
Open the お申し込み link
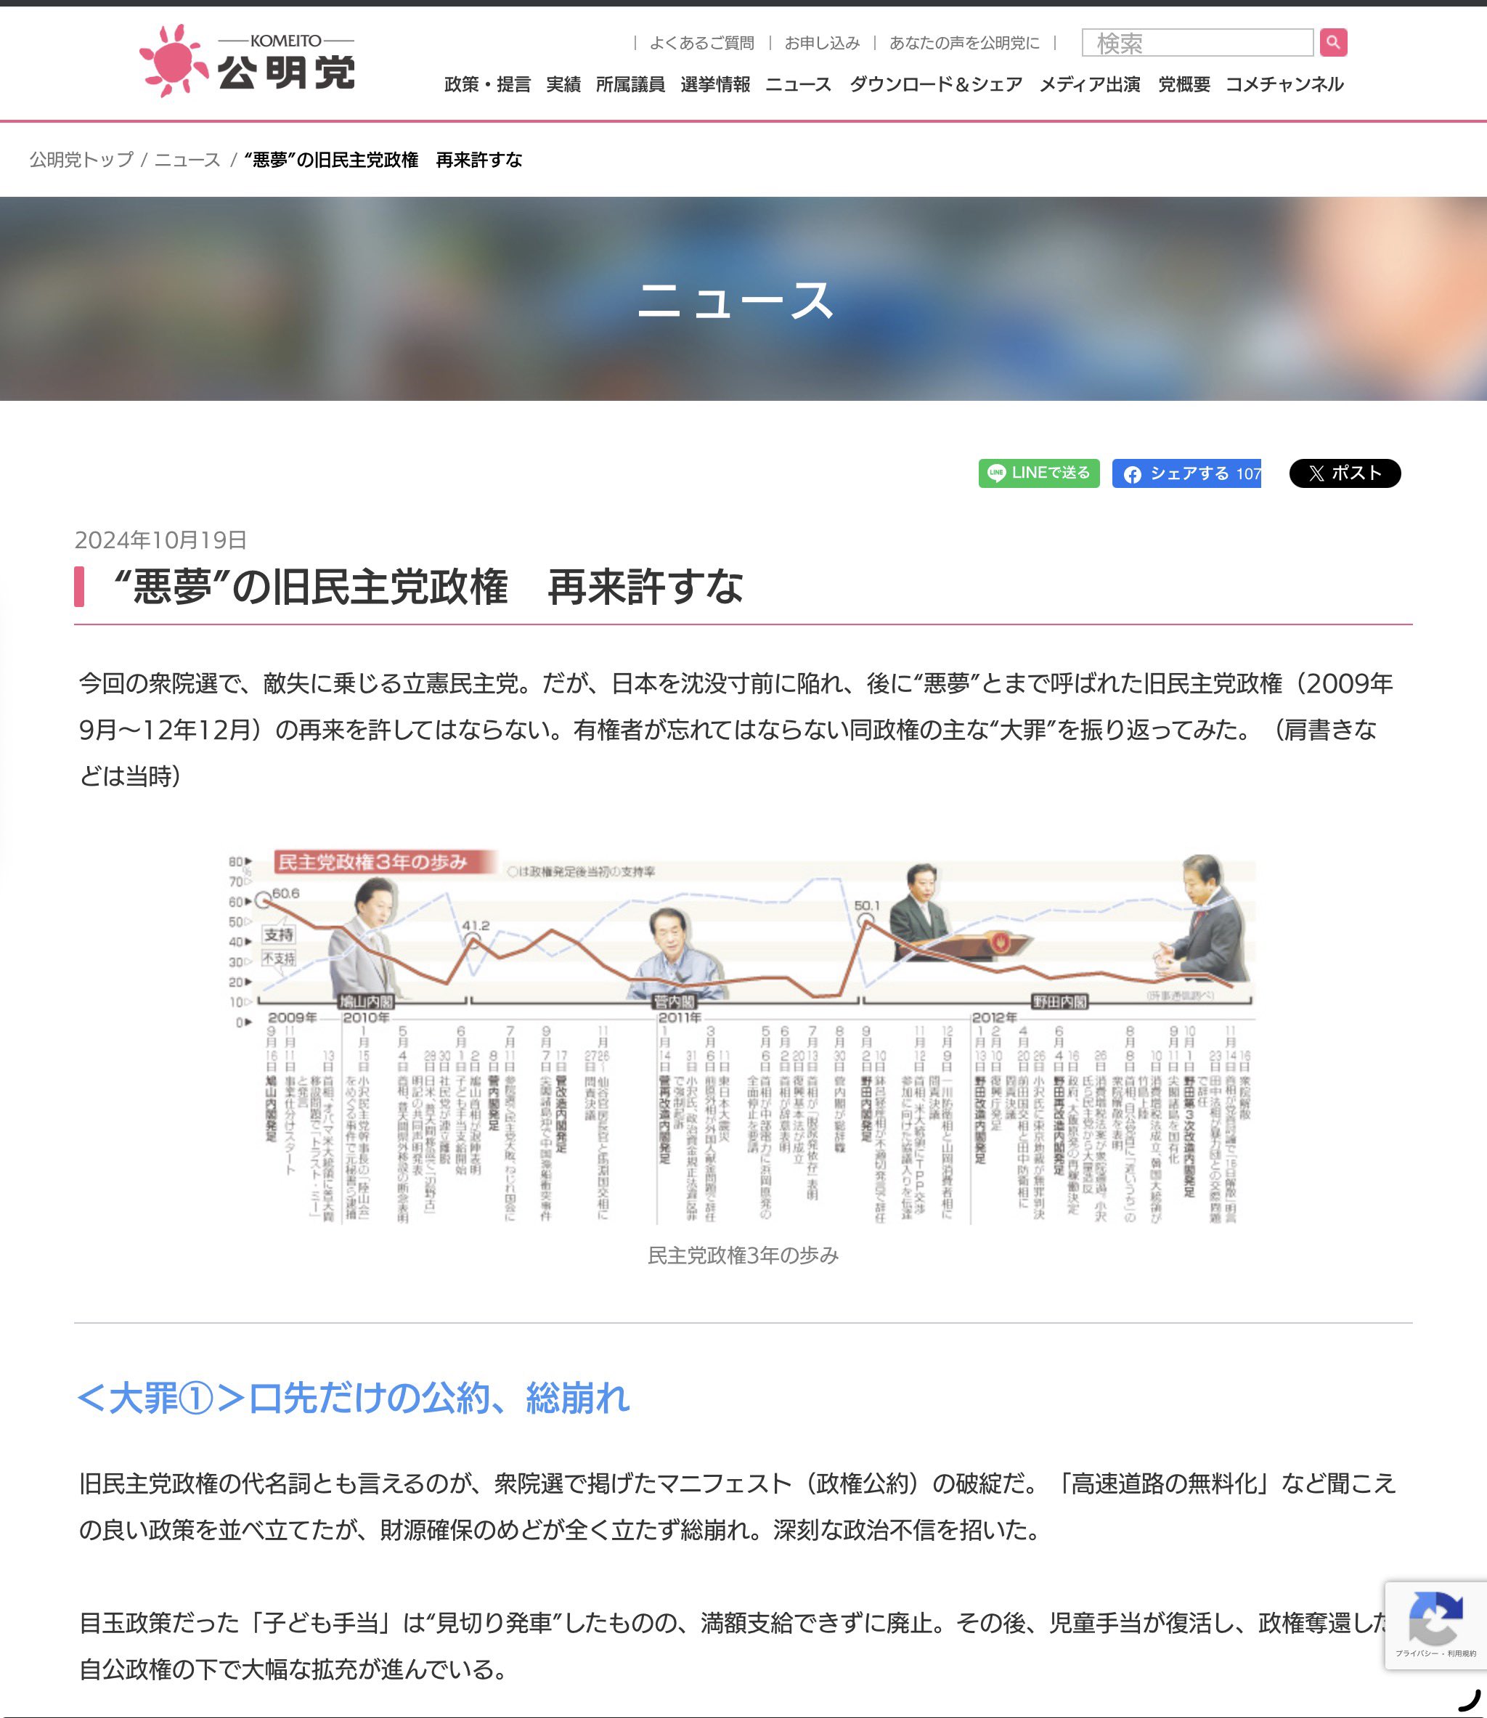[x=821, y=43]
